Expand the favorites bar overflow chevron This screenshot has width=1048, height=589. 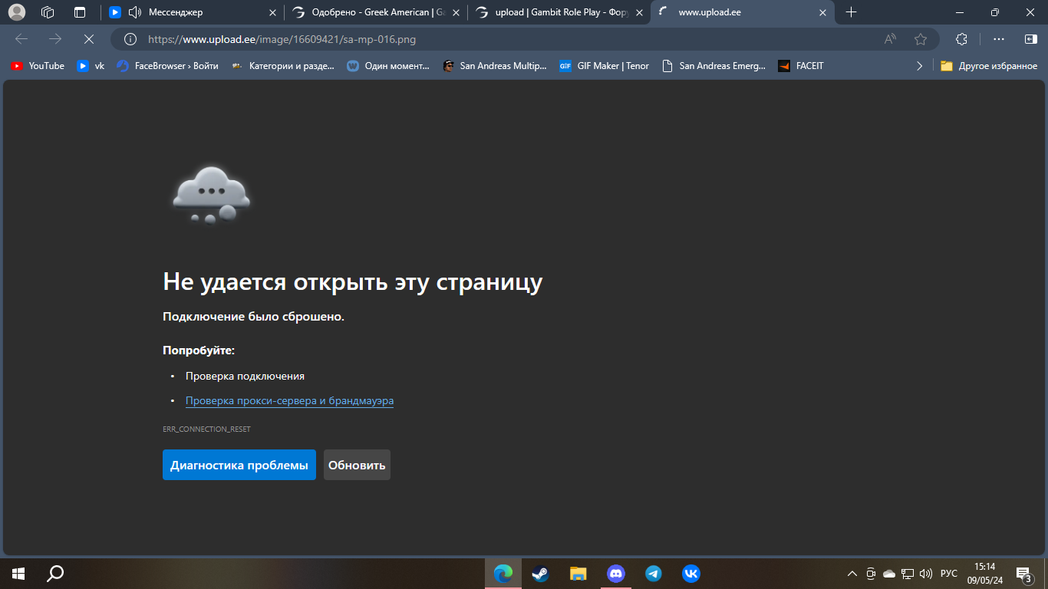click(919, 66)
